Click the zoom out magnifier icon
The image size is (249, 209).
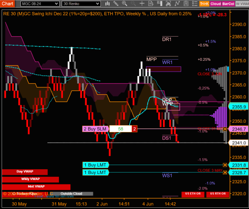(133, 4)
